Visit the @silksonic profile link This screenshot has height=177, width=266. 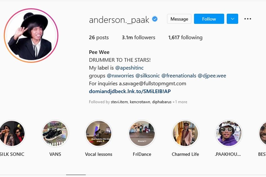147,76
